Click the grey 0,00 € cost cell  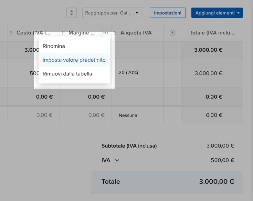(44, 115)
